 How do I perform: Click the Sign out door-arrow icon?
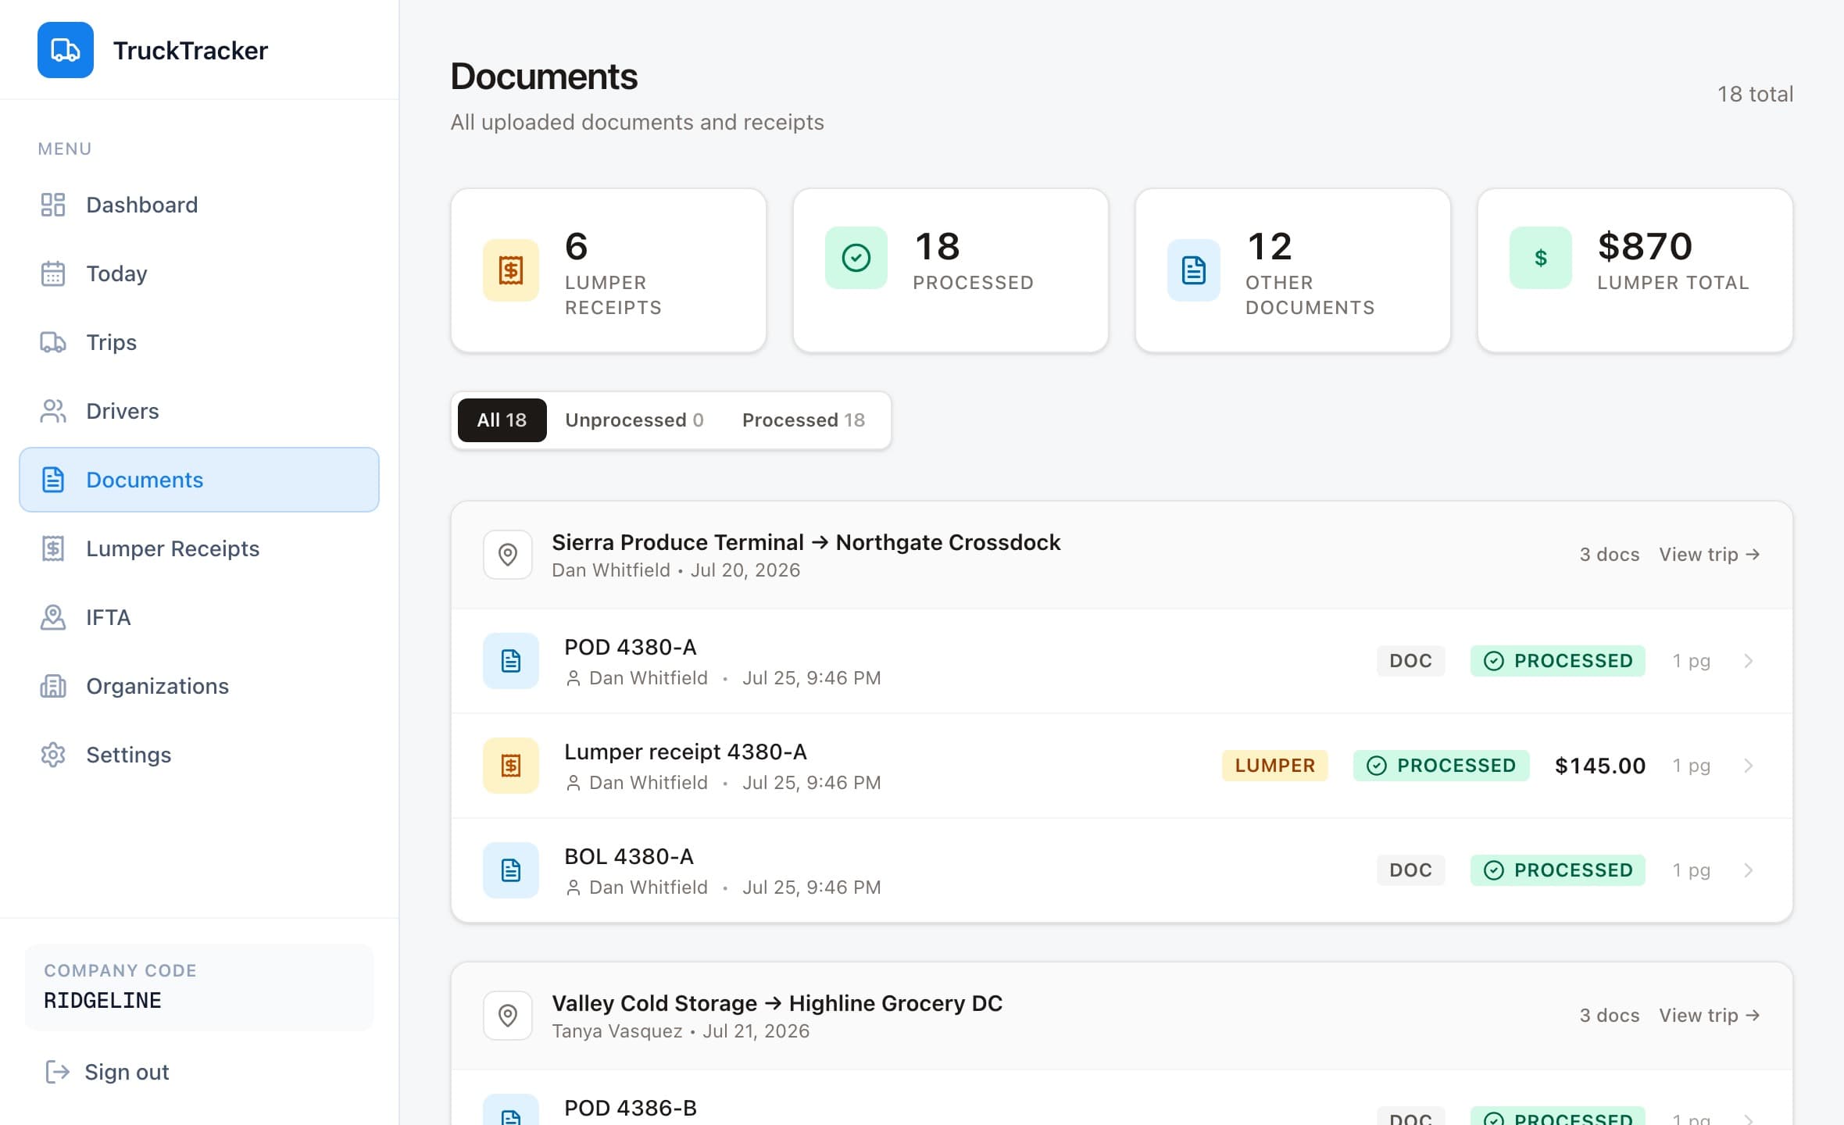pyautogui.click(x=57, y=1072)
